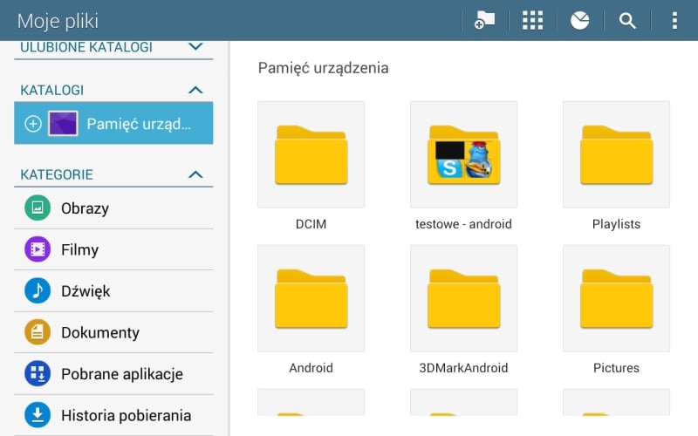Click the Historia pobierania download icon
Image resolution: width=698 pixels, height=436 pixels.
(38, 415)
